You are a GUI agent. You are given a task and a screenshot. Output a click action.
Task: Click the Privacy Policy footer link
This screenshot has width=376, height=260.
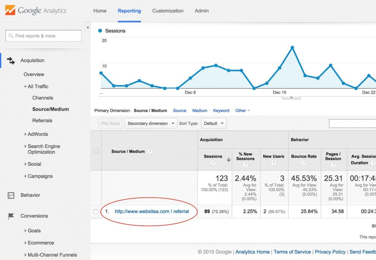[x=330, y=252]
